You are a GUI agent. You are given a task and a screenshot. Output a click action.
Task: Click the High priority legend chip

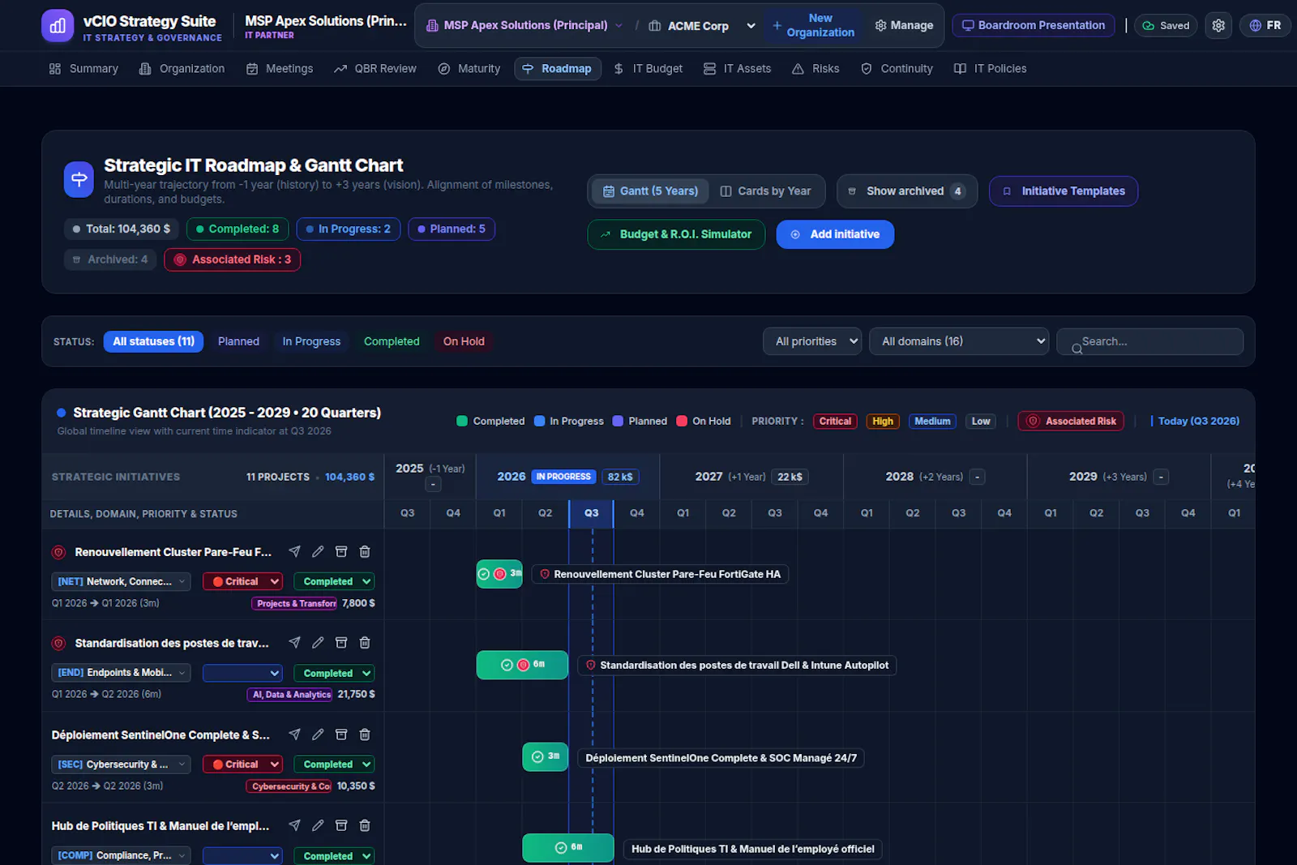coord(883,421)
